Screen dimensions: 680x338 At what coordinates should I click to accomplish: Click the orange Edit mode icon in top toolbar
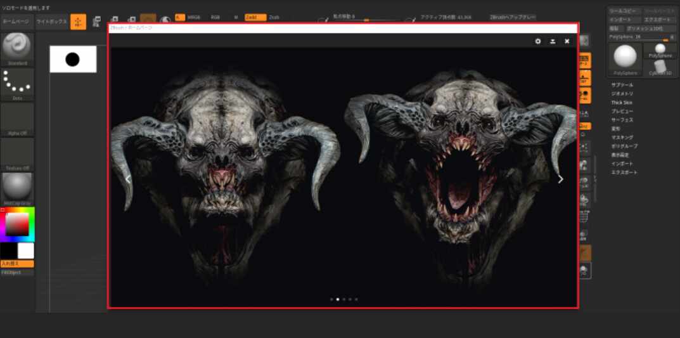point(79,22)
